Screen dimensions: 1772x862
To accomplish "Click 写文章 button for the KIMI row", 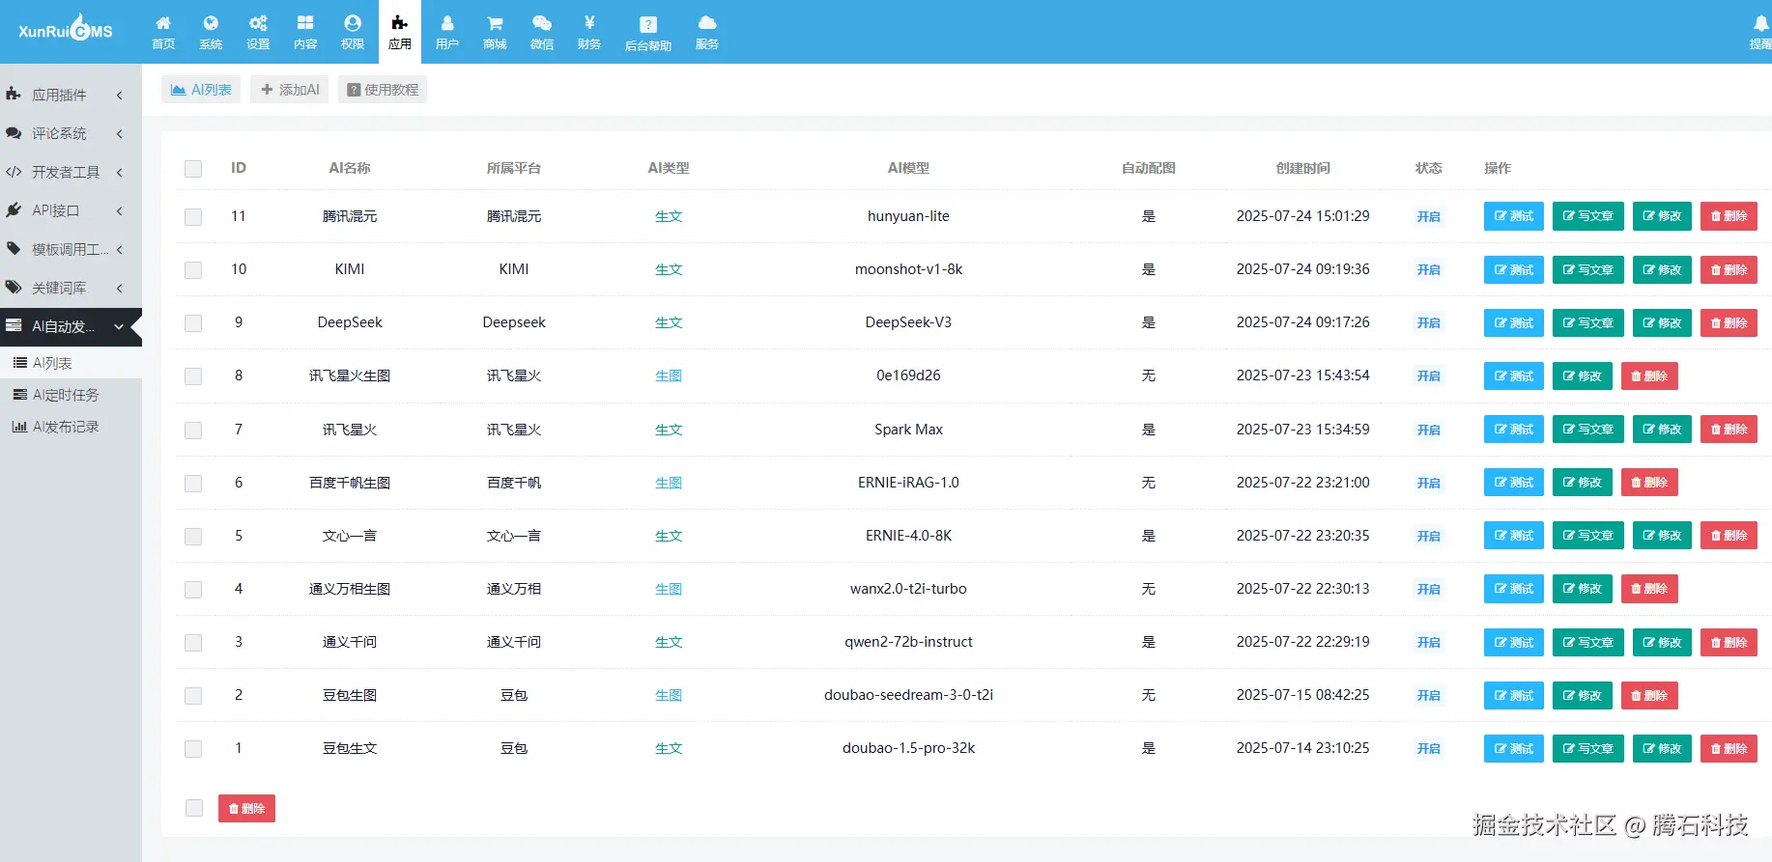I will click(x=1588, y=270).
